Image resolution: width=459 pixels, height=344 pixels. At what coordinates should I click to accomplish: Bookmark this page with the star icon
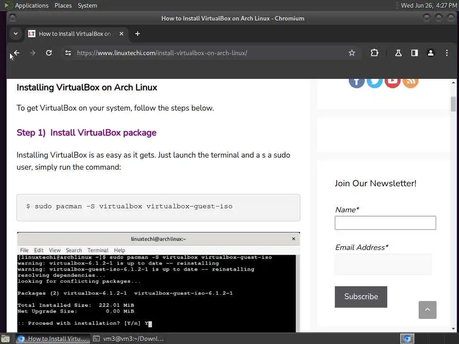(351, 53)
